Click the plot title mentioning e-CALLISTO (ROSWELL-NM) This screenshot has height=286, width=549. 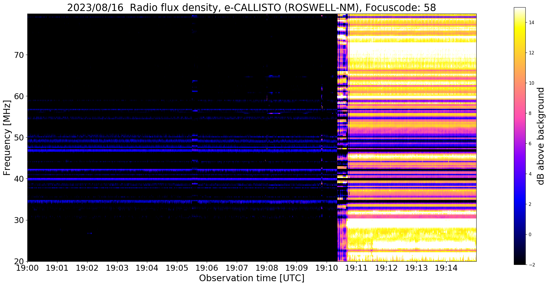252,8
